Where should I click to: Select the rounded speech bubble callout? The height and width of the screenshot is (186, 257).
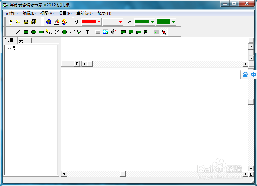[131, 32]
